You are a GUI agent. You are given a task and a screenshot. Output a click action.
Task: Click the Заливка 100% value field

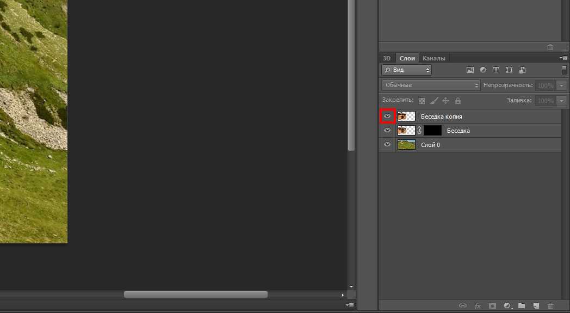(546, 101)
